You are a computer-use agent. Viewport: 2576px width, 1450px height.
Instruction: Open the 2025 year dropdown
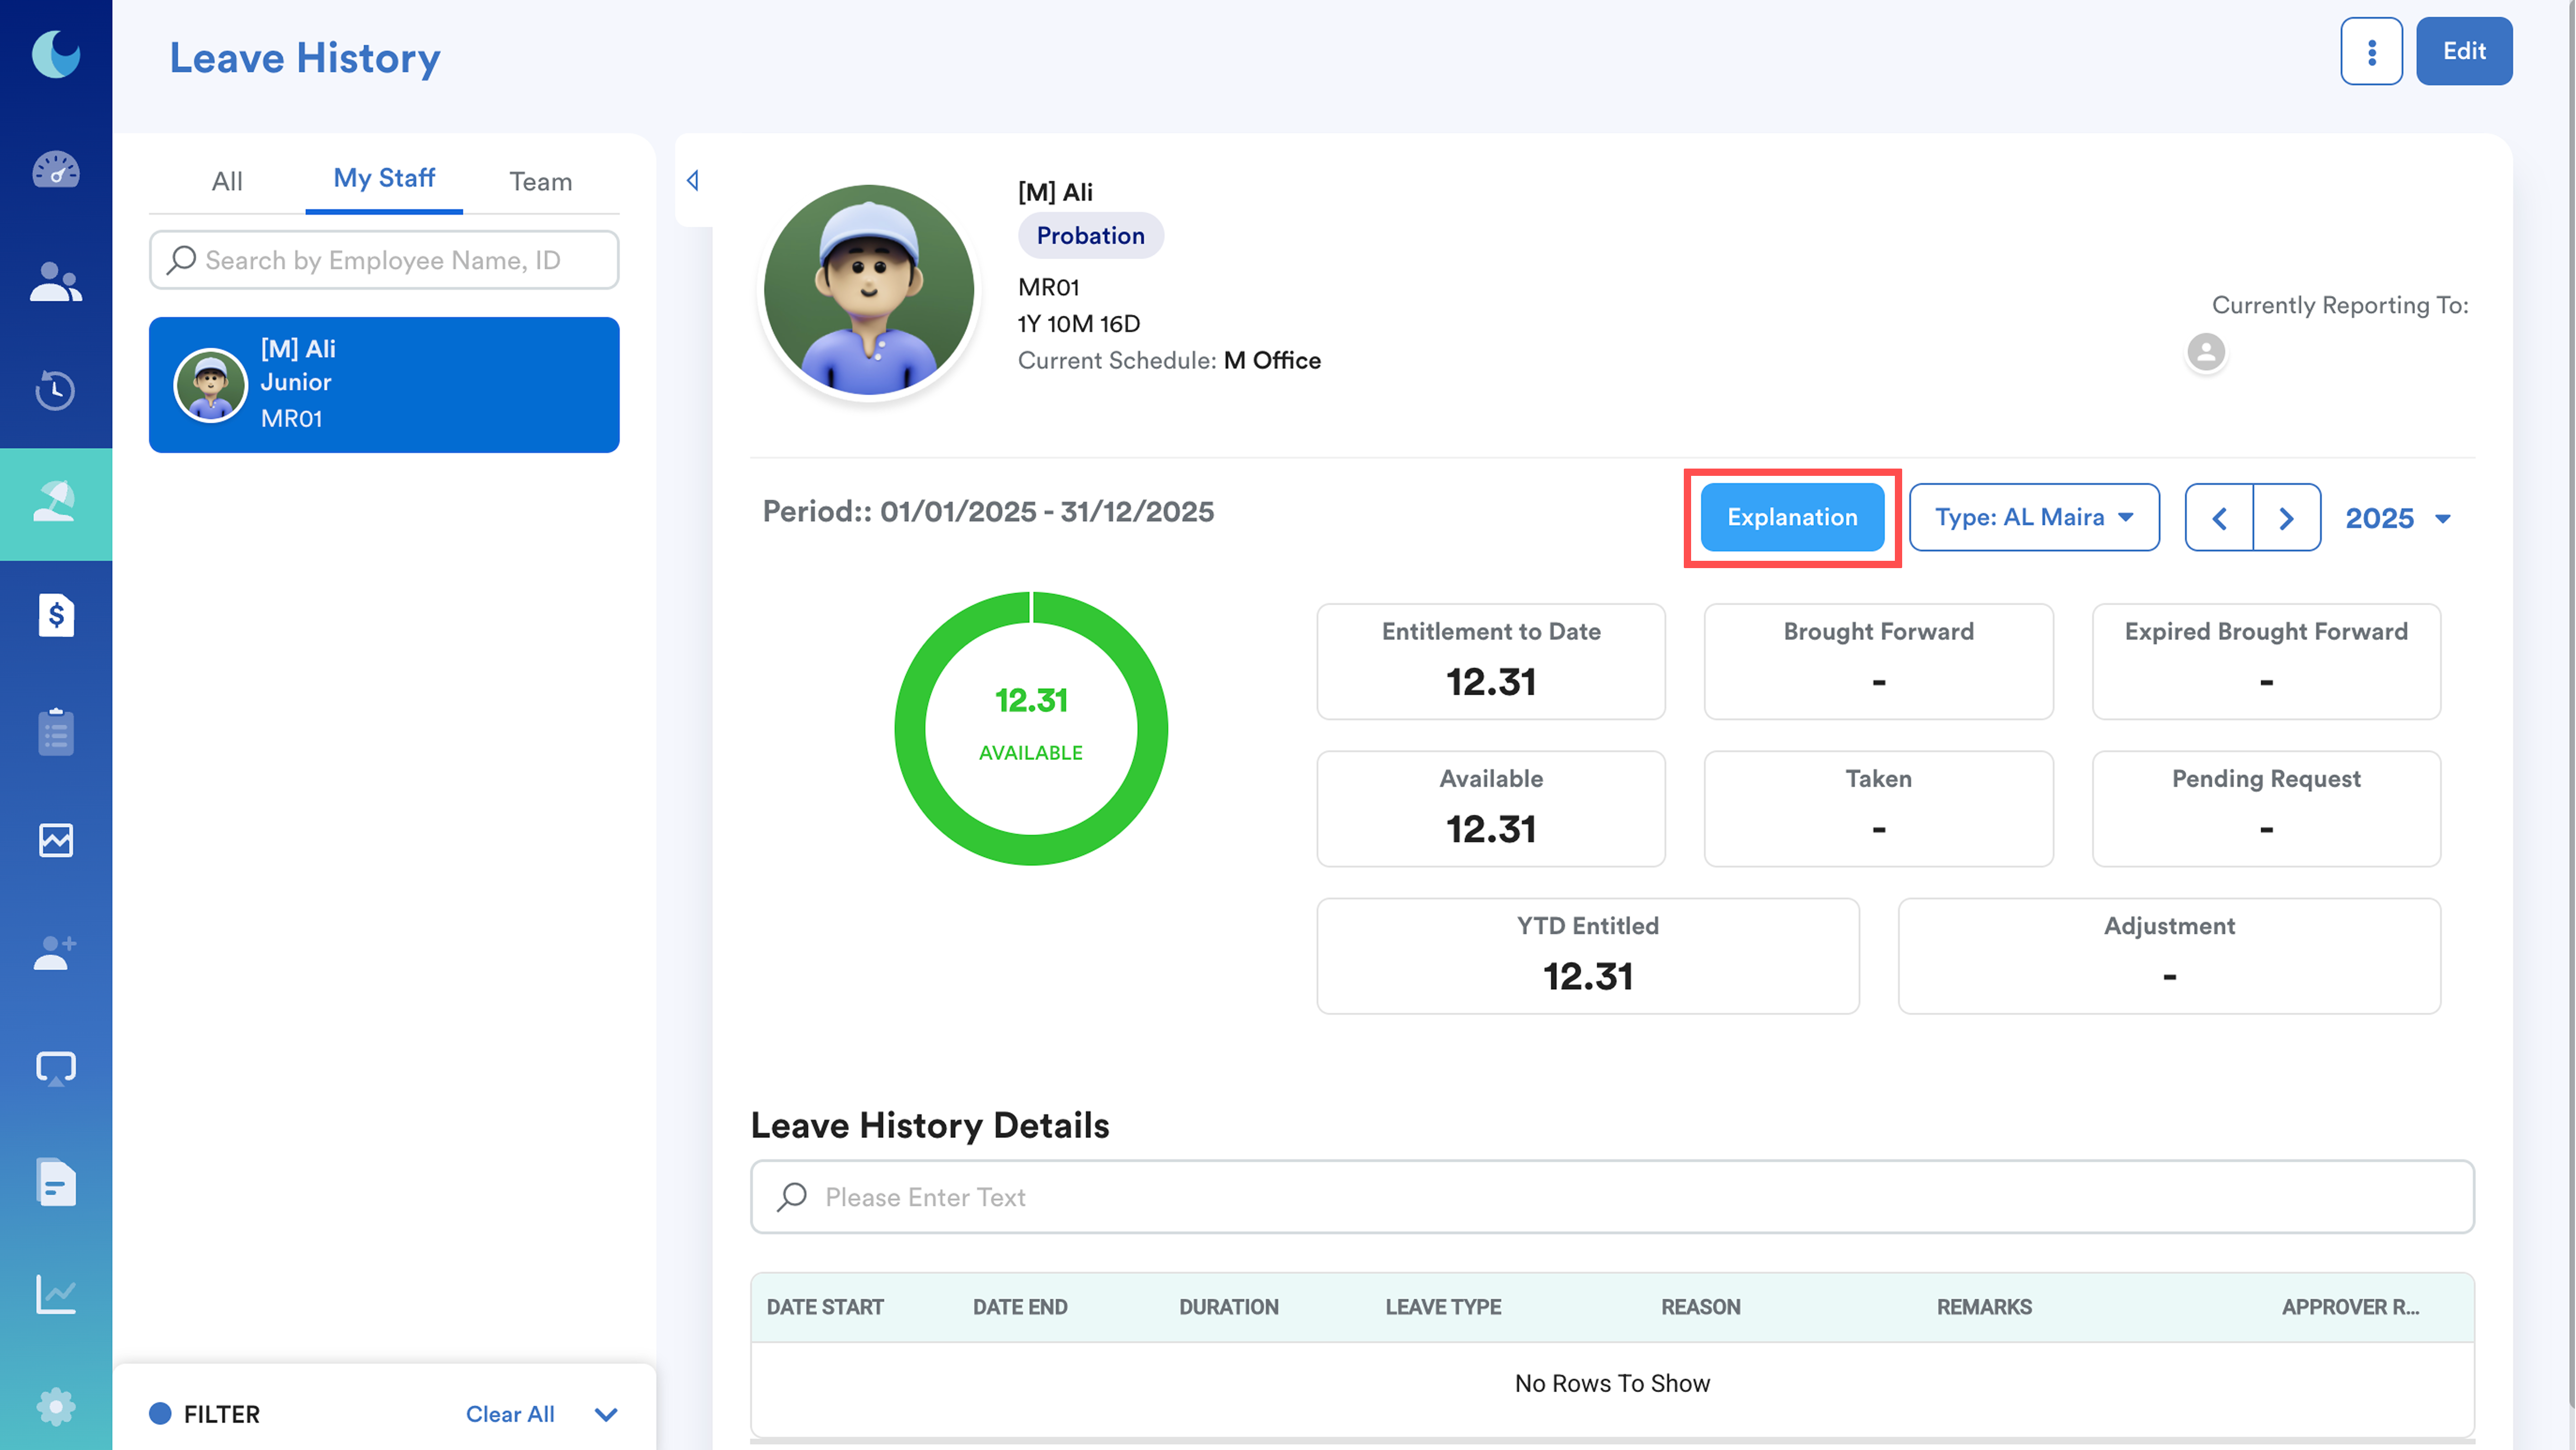[2398, 518]
